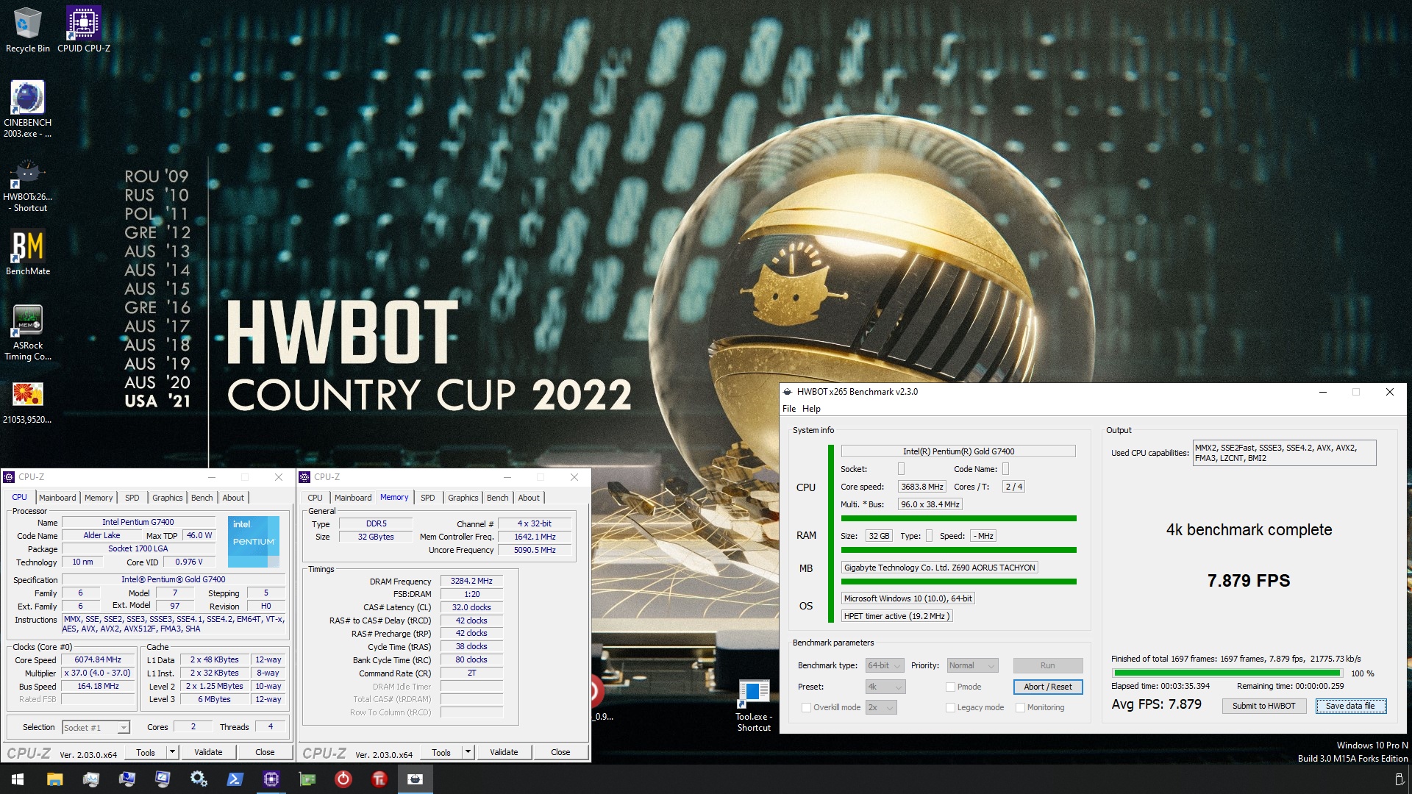Open the Help menu in HWBOT x265
The height and width of the screenshot is (794, 1412).
[x=811, y=409]
